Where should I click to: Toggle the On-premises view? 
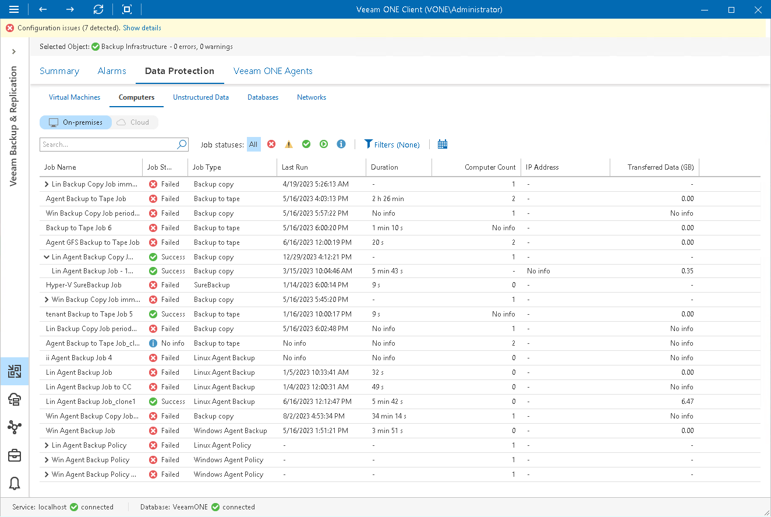click(76, 122)
